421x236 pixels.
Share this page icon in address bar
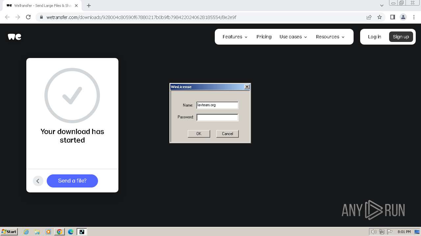coord(369,17)
